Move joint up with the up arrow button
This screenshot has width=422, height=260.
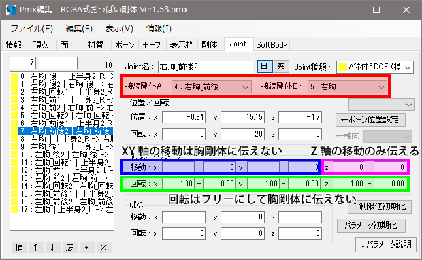click(36, 248)
